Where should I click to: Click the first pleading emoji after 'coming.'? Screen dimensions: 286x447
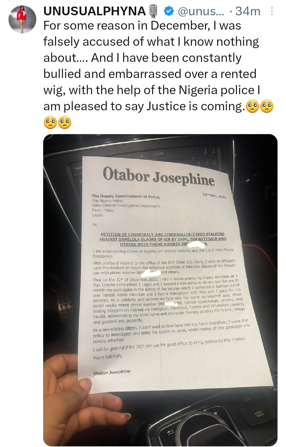coord(252,107)
